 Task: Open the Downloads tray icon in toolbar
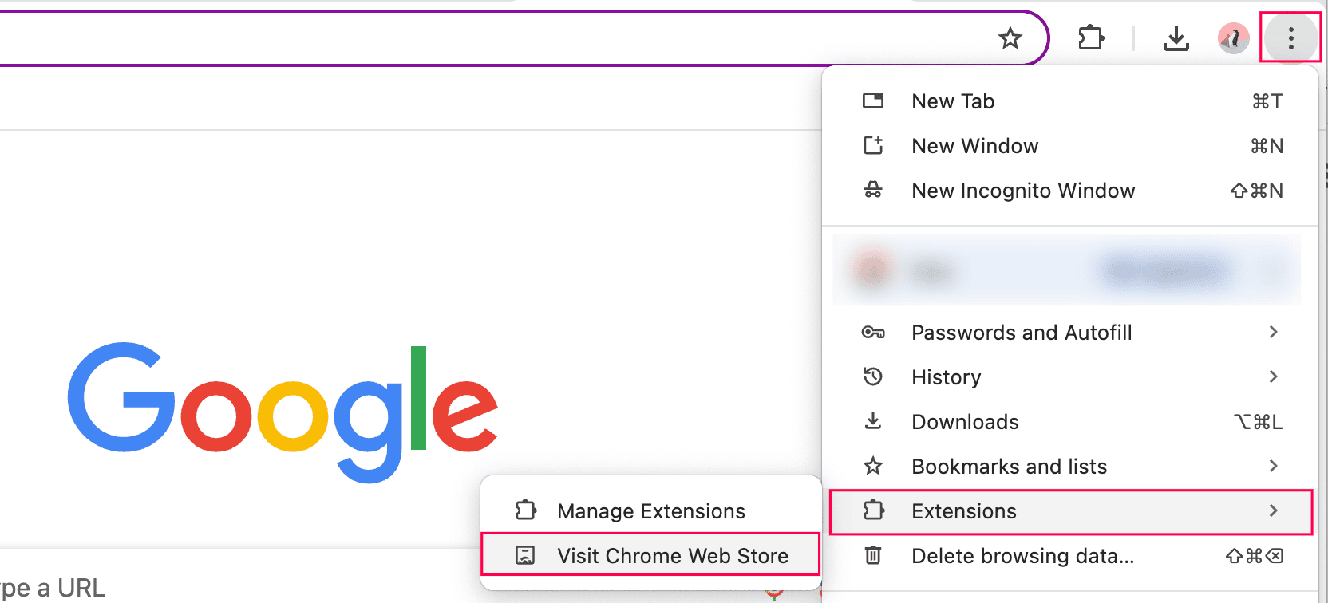coord(1176,38)
